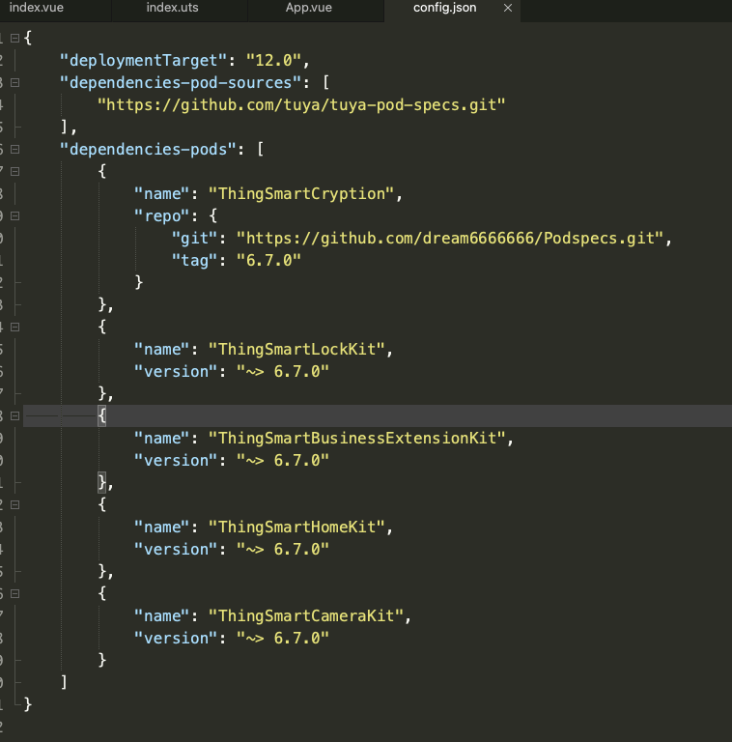Click the "12.0" value
732x742 pixels.
click(x=274, y=61)
